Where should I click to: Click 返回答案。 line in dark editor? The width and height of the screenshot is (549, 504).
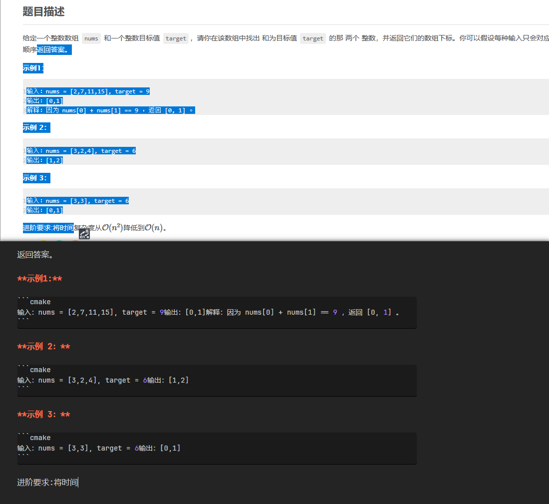tap(35, 255)
